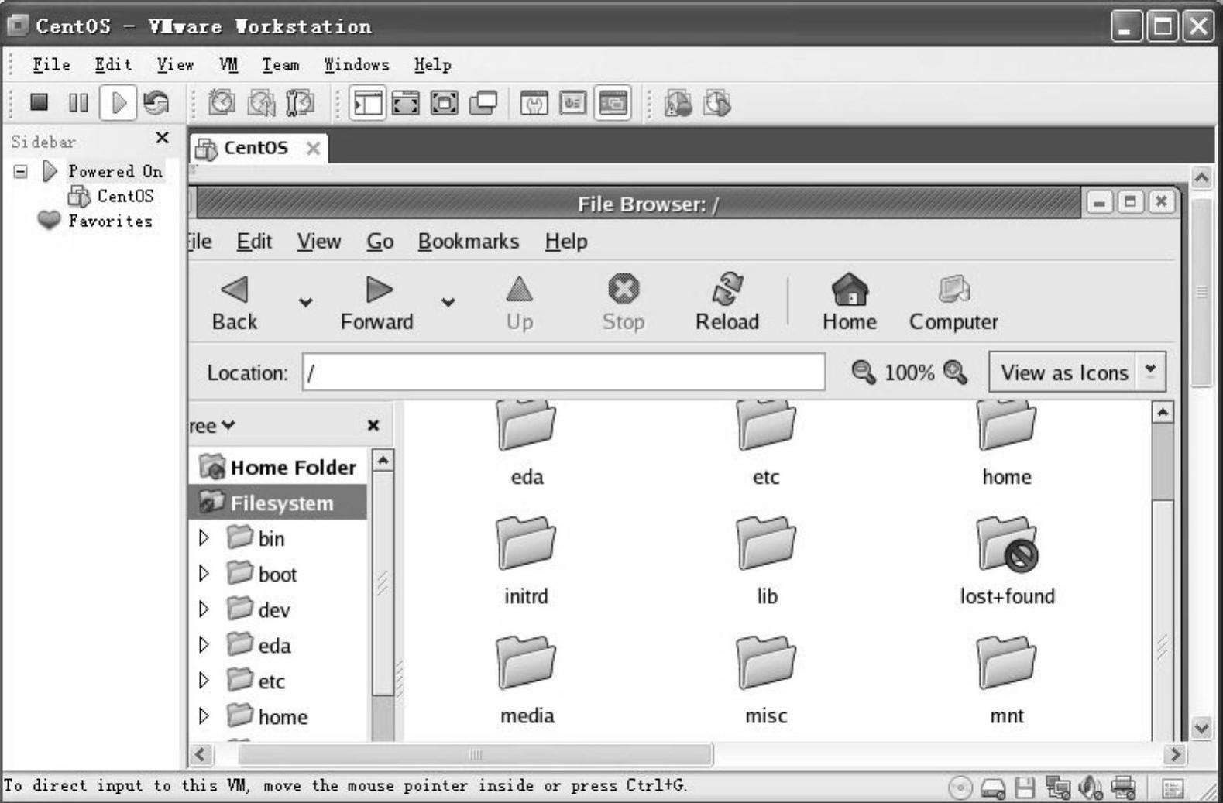The image size is (1223, 803).
Task: Toggle the show sidebar toolbar icon
Action: [368, 103]
